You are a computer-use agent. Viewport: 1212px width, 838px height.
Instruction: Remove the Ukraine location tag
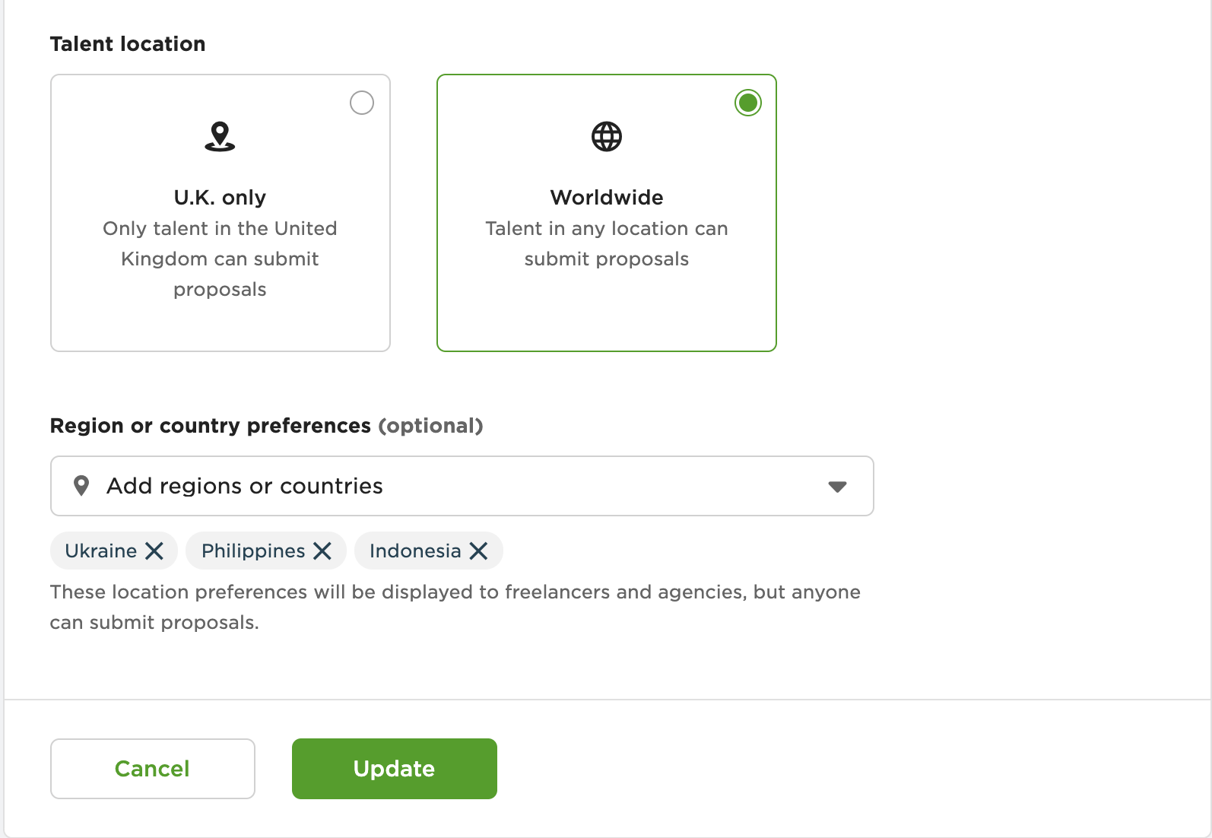point(154,551)
